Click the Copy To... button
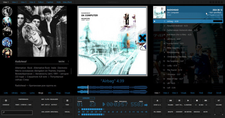This screenshot has width=225, height=118. click(x=179, y=107)
